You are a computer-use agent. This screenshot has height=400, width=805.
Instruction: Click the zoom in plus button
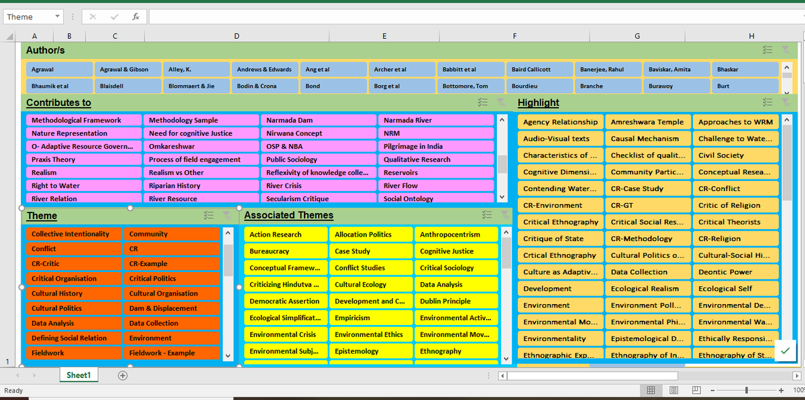click(782, 391)
